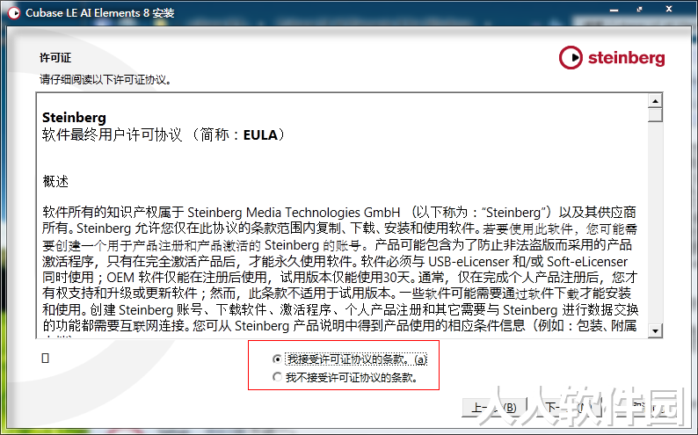Screen dimensions: 698x435
Task: Click the license text scrollbar thumb
Action: tap(655, 115)
